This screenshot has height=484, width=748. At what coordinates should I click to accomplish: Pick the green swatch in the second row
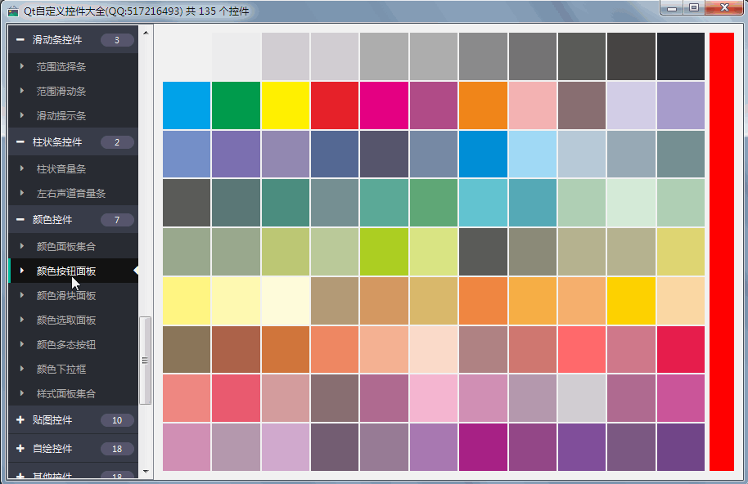tap(236, 105)
